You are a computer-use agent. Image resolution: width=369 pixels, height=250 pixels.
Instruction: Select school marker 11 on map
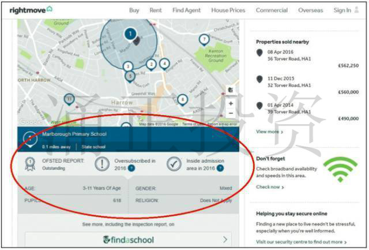(x=69, y=99)
